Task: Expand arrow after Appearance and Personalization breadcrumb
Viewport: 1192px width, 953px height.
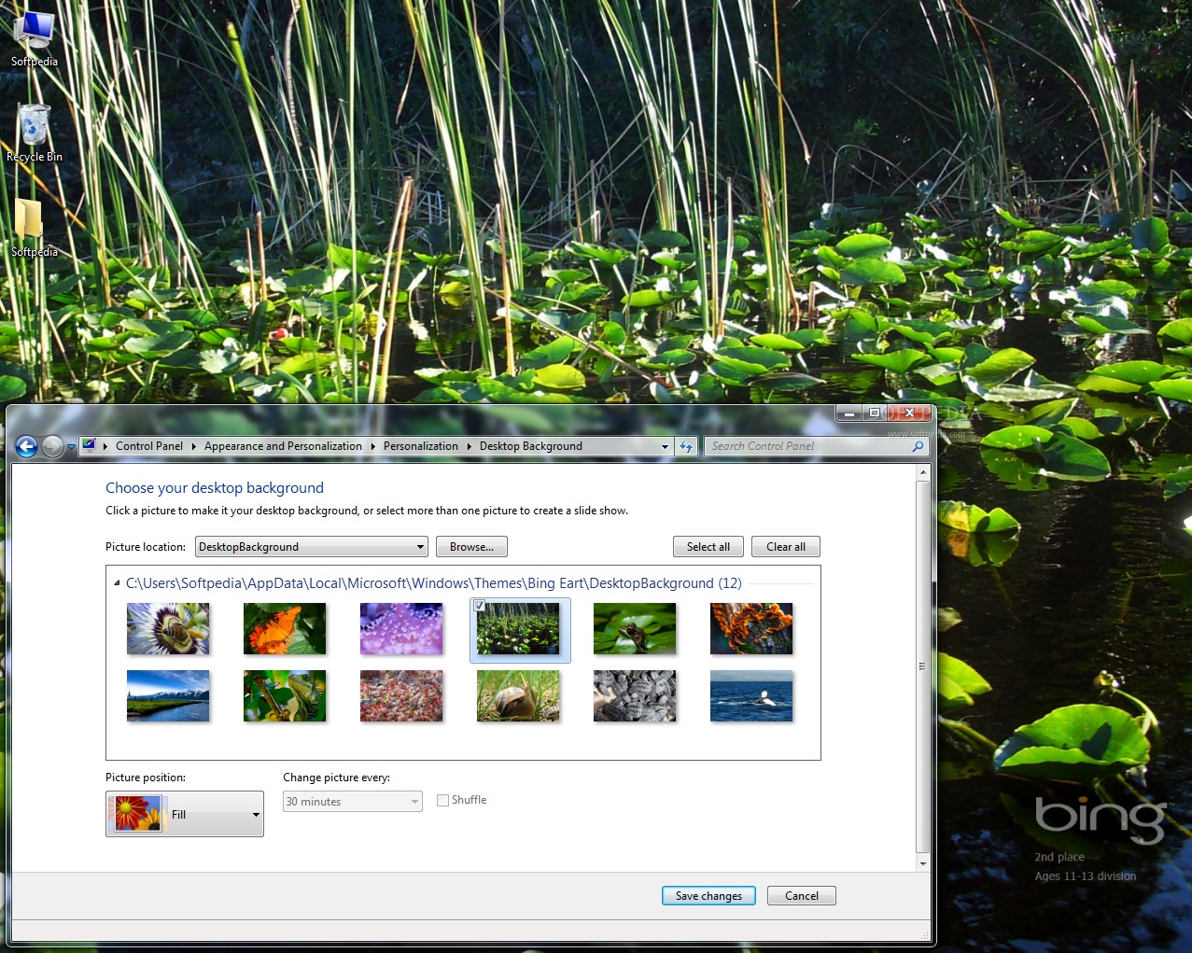Action: (x=373, y=446)
